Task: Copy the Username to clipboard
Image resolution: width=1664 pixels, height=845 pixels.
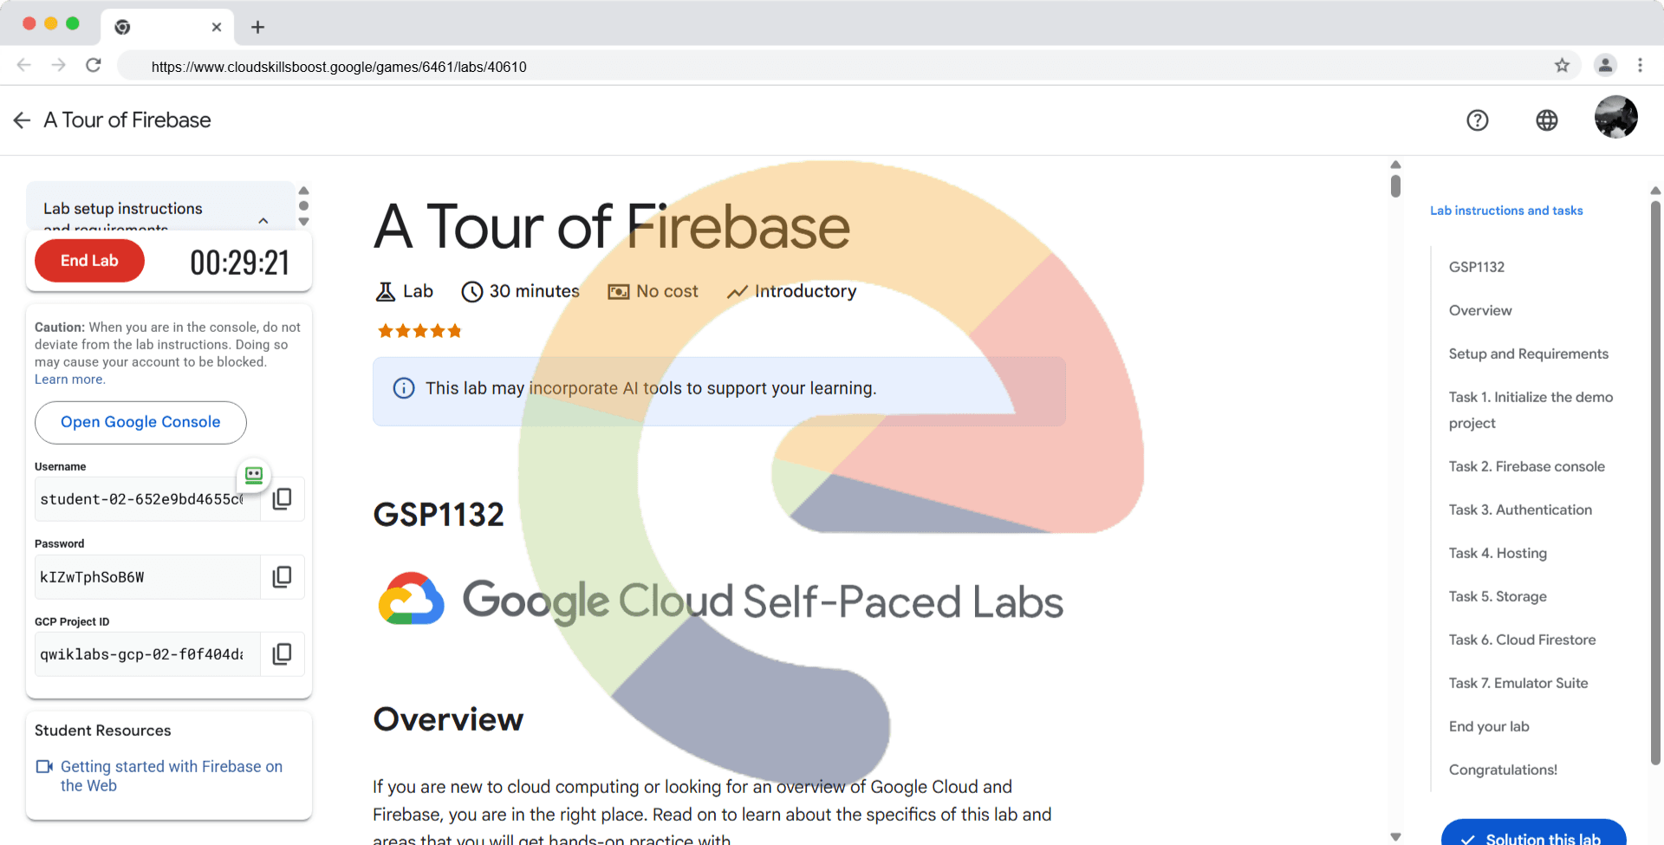Action: (x=282, y=499)
